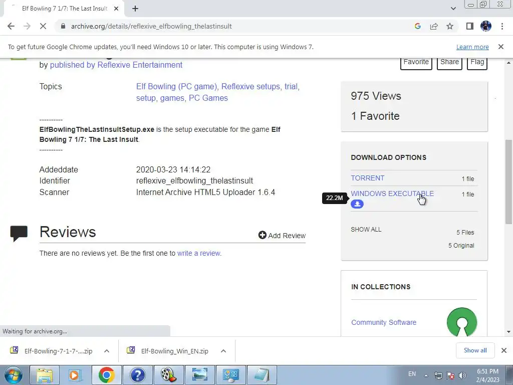The width and height of the screenshot is (513, 385).
Task: Share this page icon in address bar
Action: 434,26
